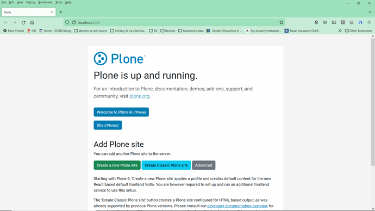
Task: Expand the Recipes bookmarks folder
Action: [167, 30]
